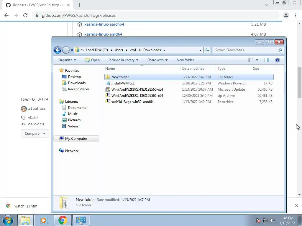The image size is (302, 226).
Task: Select My Computer in navigation pane
Action: [x=76, y=139]
